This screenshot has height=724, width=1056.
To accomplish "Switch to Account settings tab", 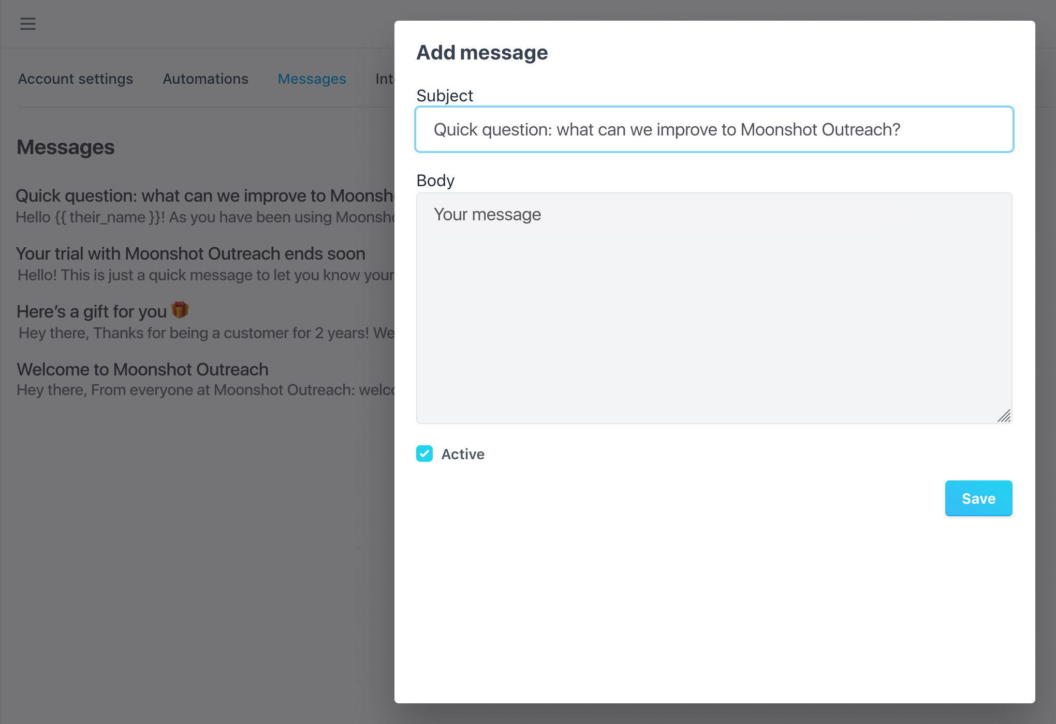I will click(x=76, y=79).
